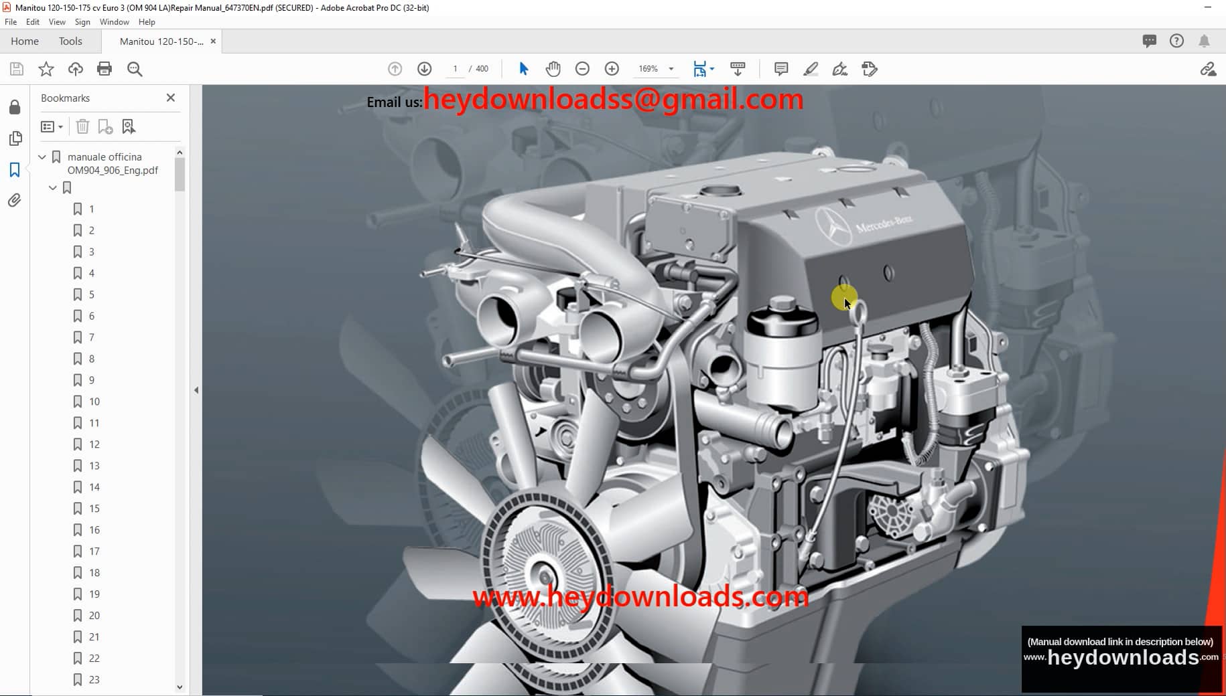Open the Sticky Note comment tool
The height and width of the screenshot is (696, 1226).
pos(781,68)
